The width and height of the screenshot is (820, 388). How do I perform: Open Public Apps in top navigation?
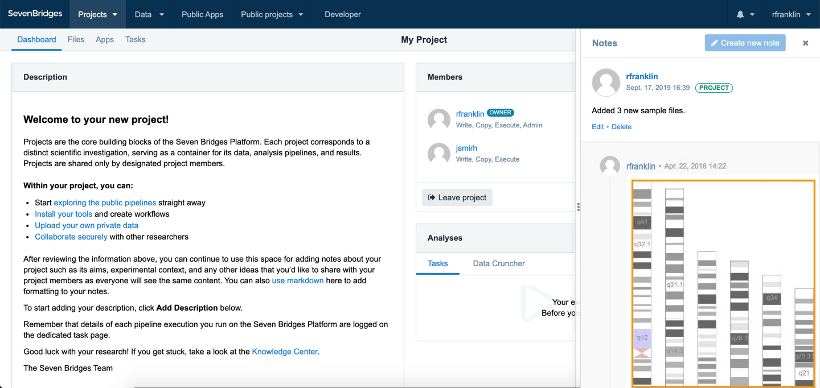202,14
